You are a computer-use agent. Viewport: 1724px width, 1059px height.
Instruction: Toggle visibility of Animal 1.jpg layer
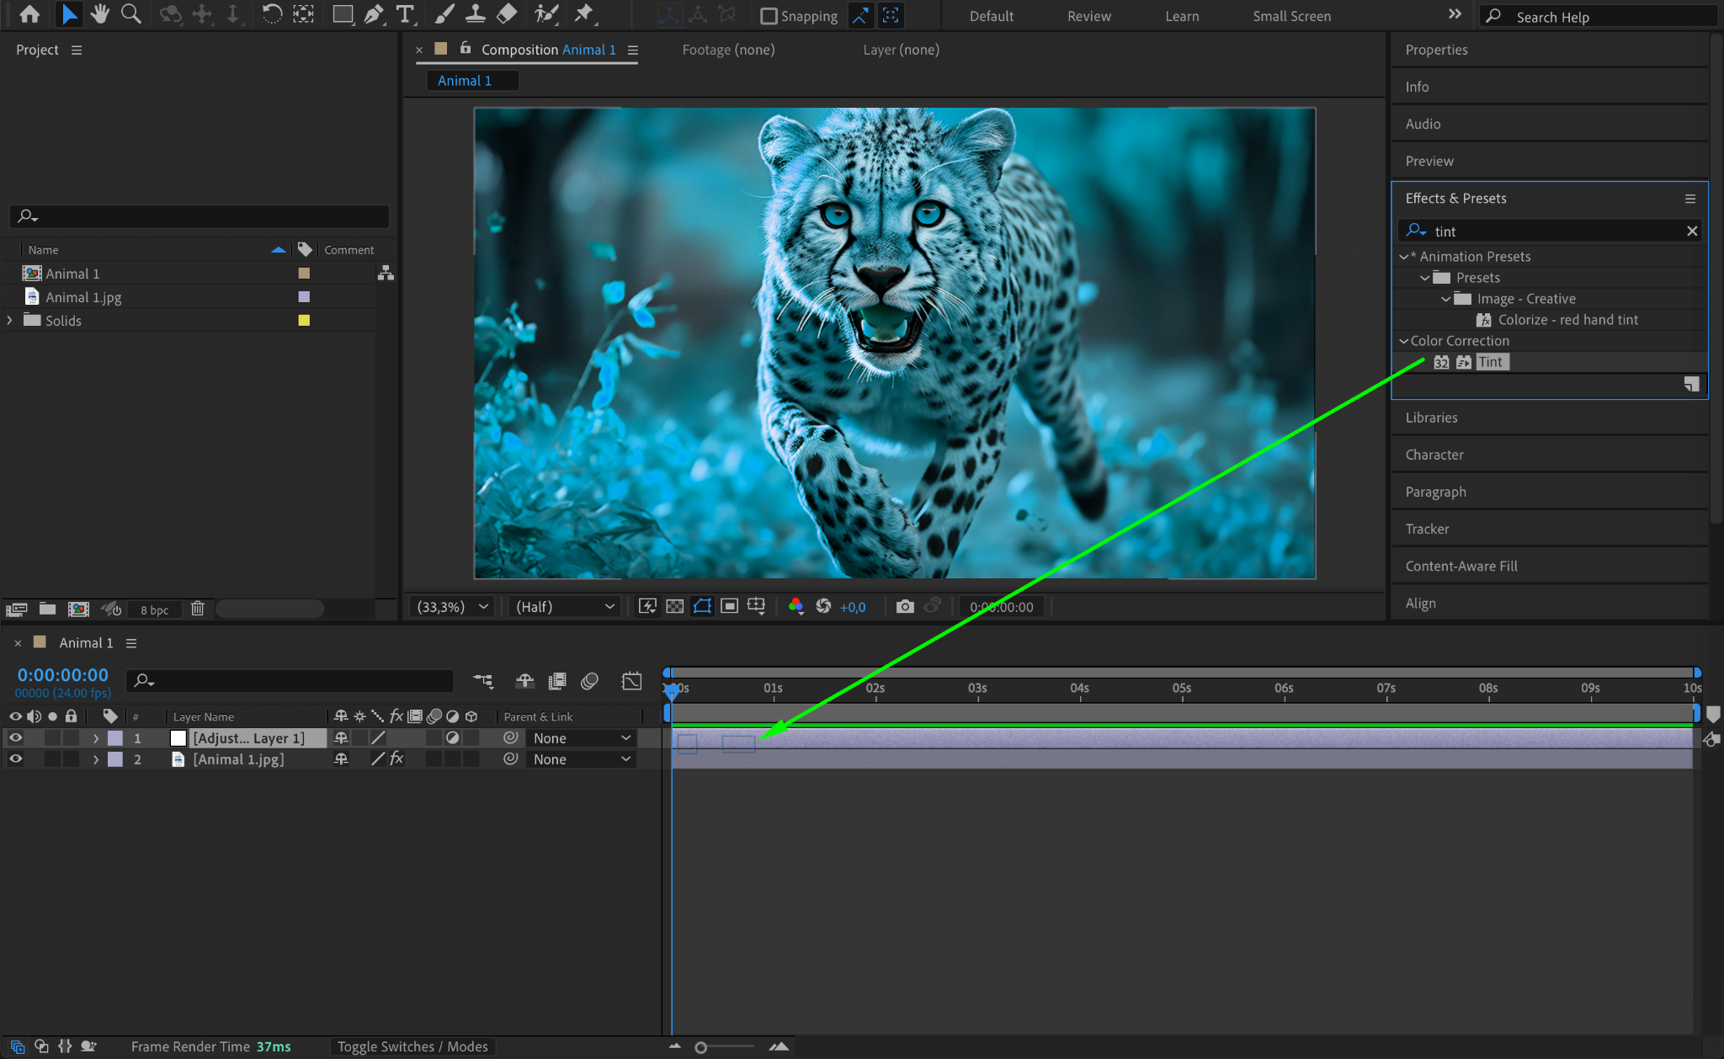15,758
